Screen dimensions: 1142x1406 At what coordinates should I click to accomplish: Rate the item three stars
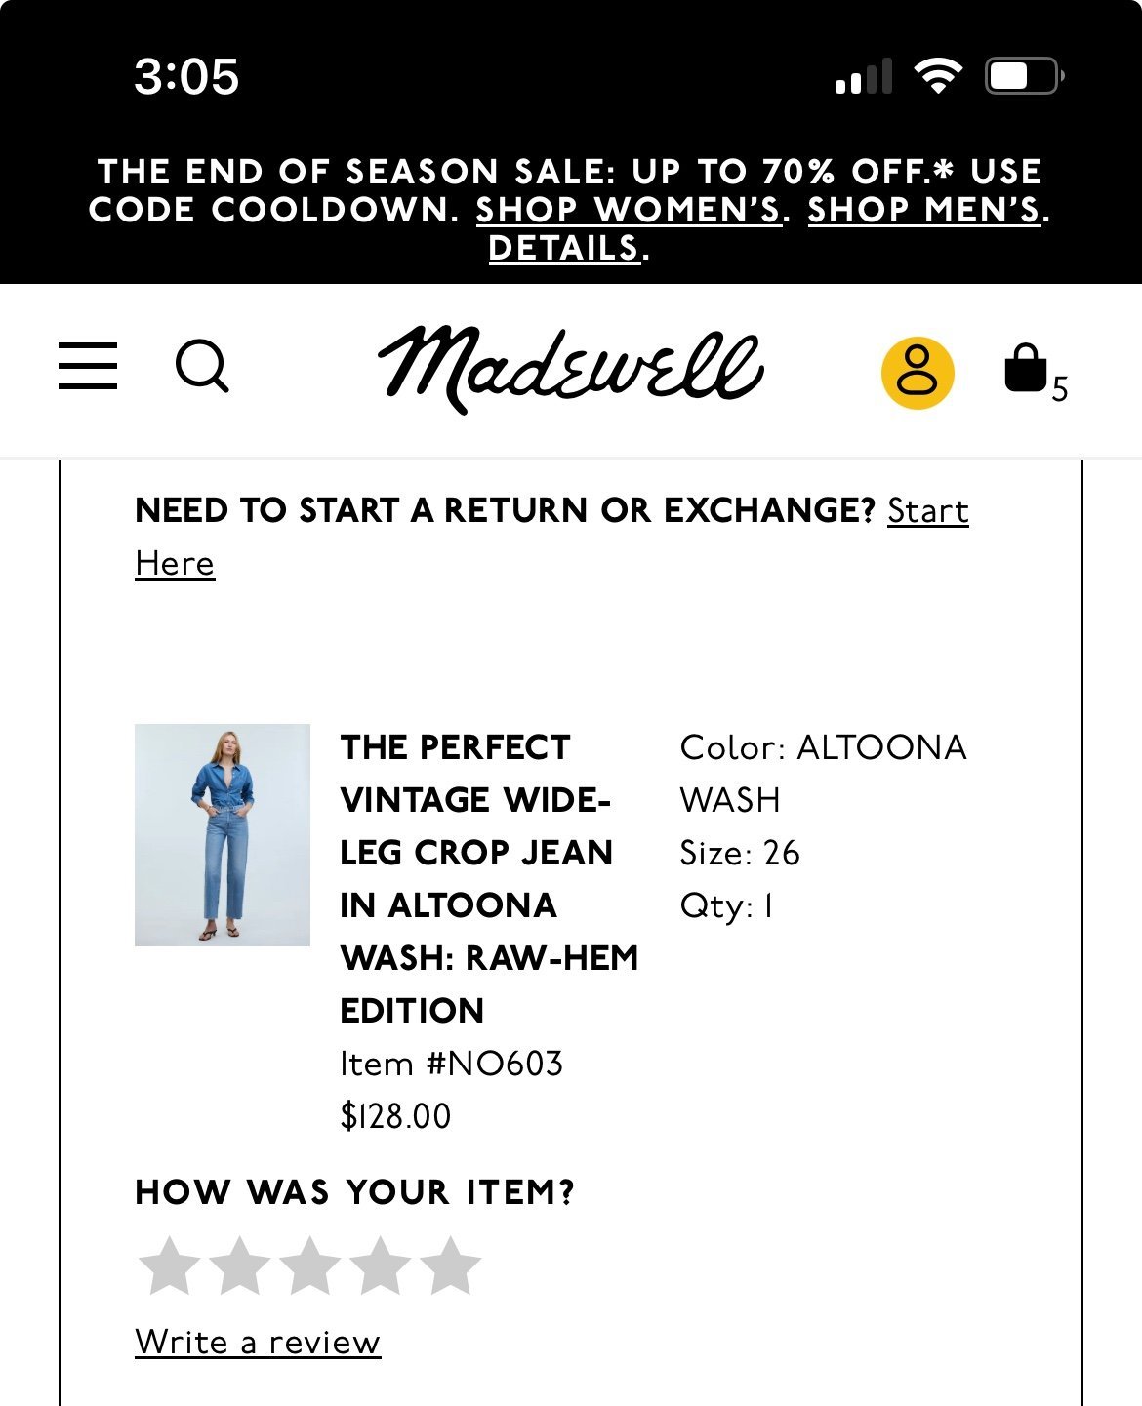click(x=309, y=1266)
